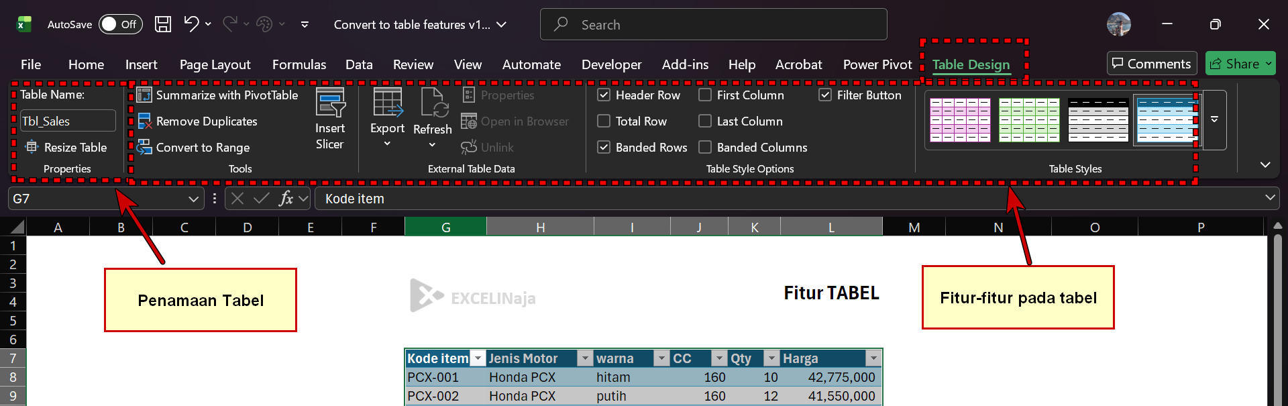The image size is (1288, 406).
Task: Enable the Banded Columns checkbox
Action: [705, 148]
